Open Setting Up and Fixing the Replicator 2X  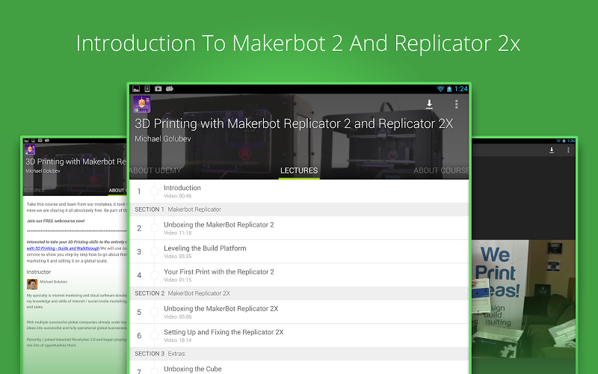tap(299, 335)
